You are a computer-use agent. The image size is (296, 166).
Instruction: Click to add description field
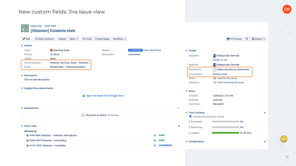tap(37, 79)
